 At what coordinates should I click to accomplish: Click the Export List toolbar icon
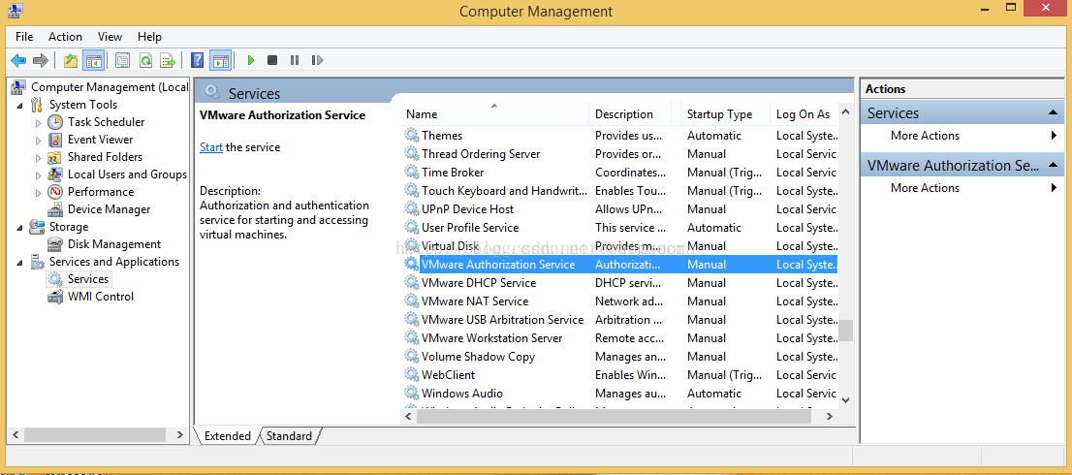pos(168,61)
